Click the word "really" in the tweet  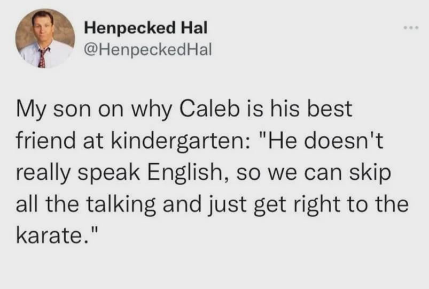[x=47, y=173]
